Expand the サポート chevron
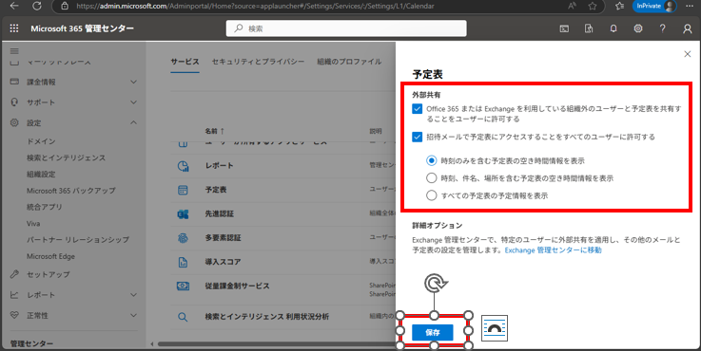701x351 pixels. coord(133,102)
